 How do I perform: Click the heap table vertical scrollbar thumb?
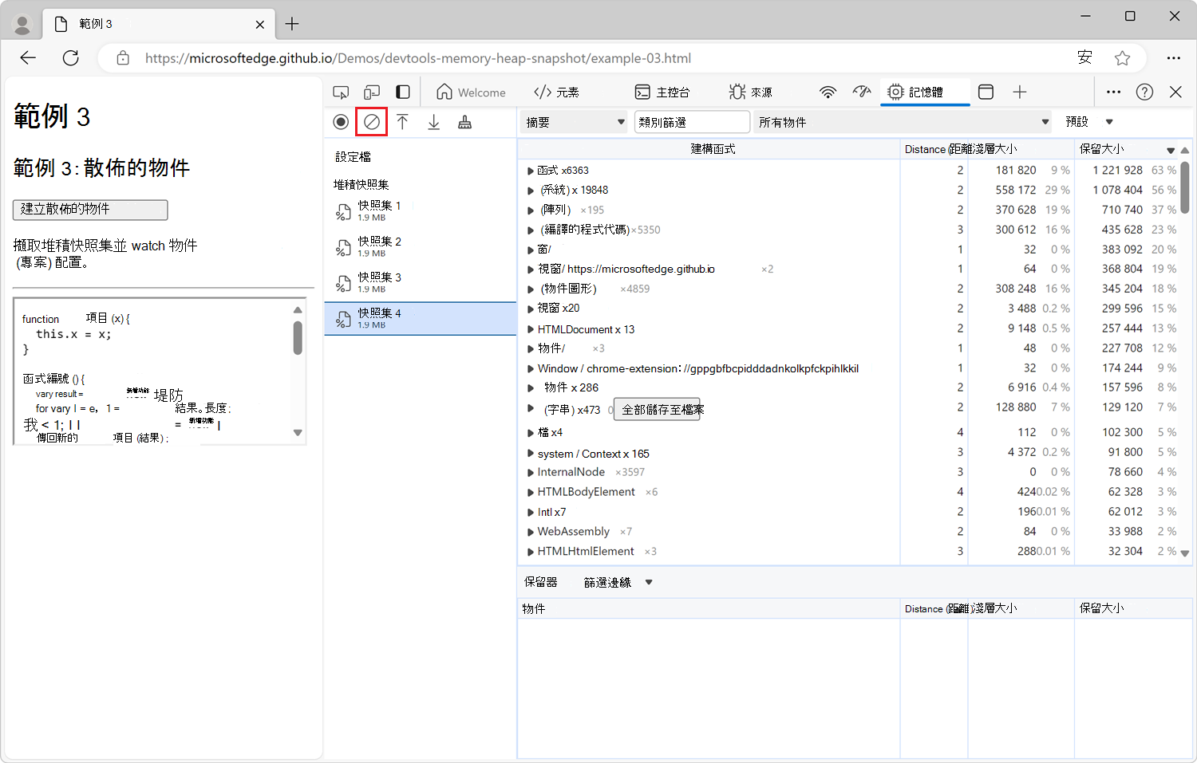pos(1185,187)
